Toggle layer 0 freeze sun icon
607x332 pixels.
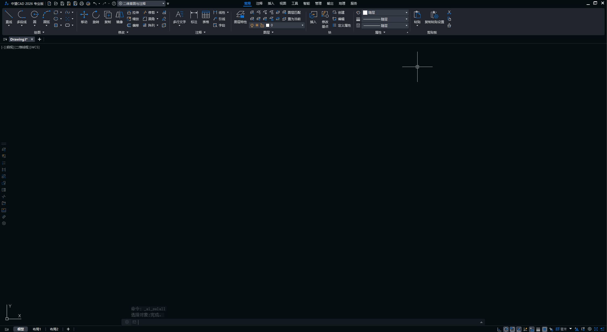pyautogui.click(x=257, y=25)
